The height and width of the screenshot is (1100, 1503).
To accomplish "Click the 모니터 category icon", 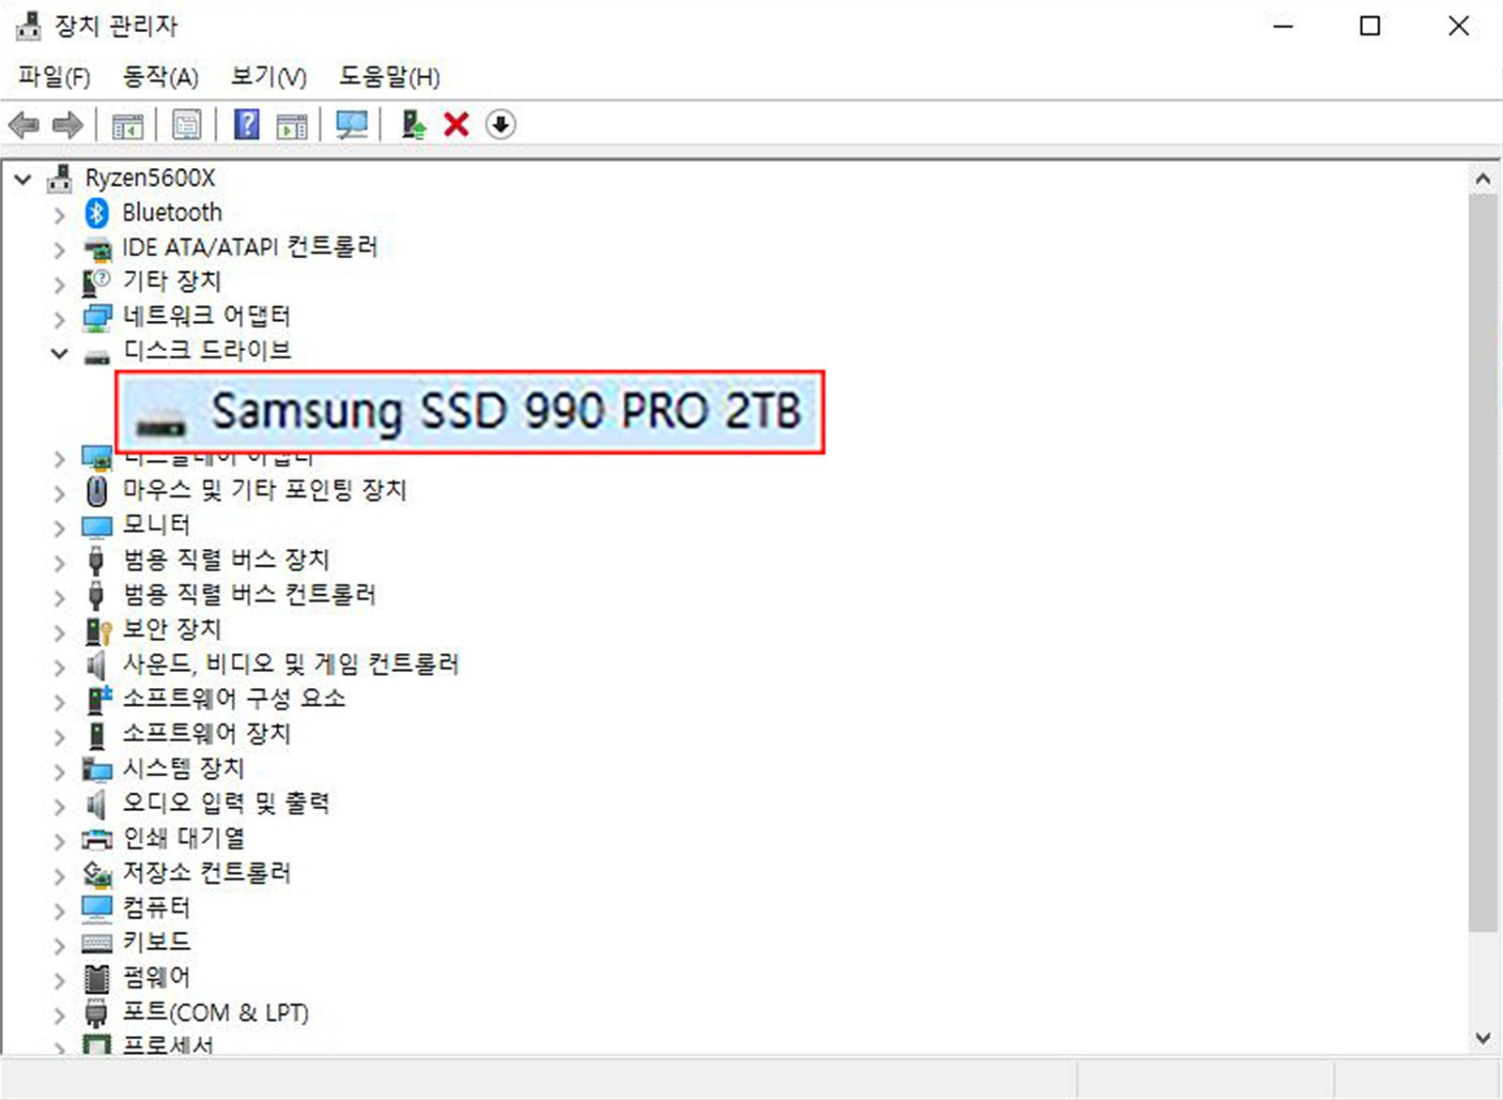I will point(97,526).
